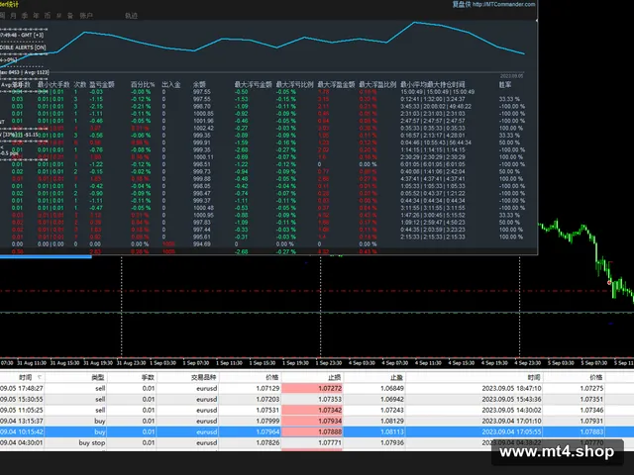Sort statistics by 出入金 column header
This screenshot has height=475, width=634.
171,85
